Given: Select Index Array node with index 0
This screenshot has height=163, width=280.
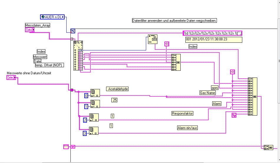Looking at the screenshot, I should pyautogui.click(x=95, y=93).
